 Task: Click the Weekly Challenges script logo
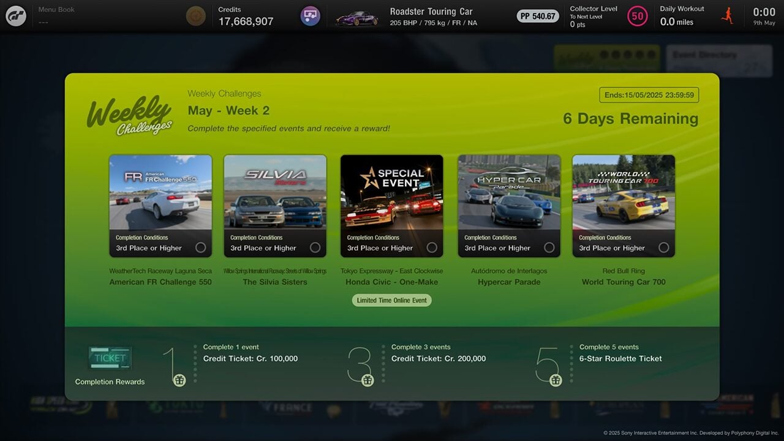tap(129, 115)
